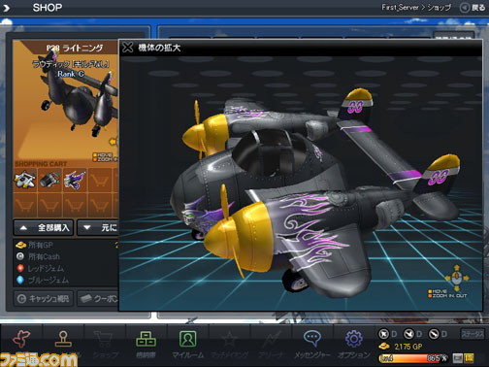Click the 元に restore button with down arrow

[98, 228]
